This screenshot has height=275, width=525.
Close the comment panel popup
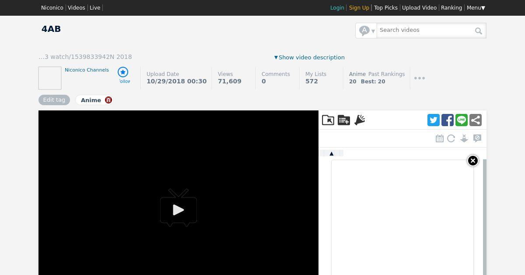point(473,161)
